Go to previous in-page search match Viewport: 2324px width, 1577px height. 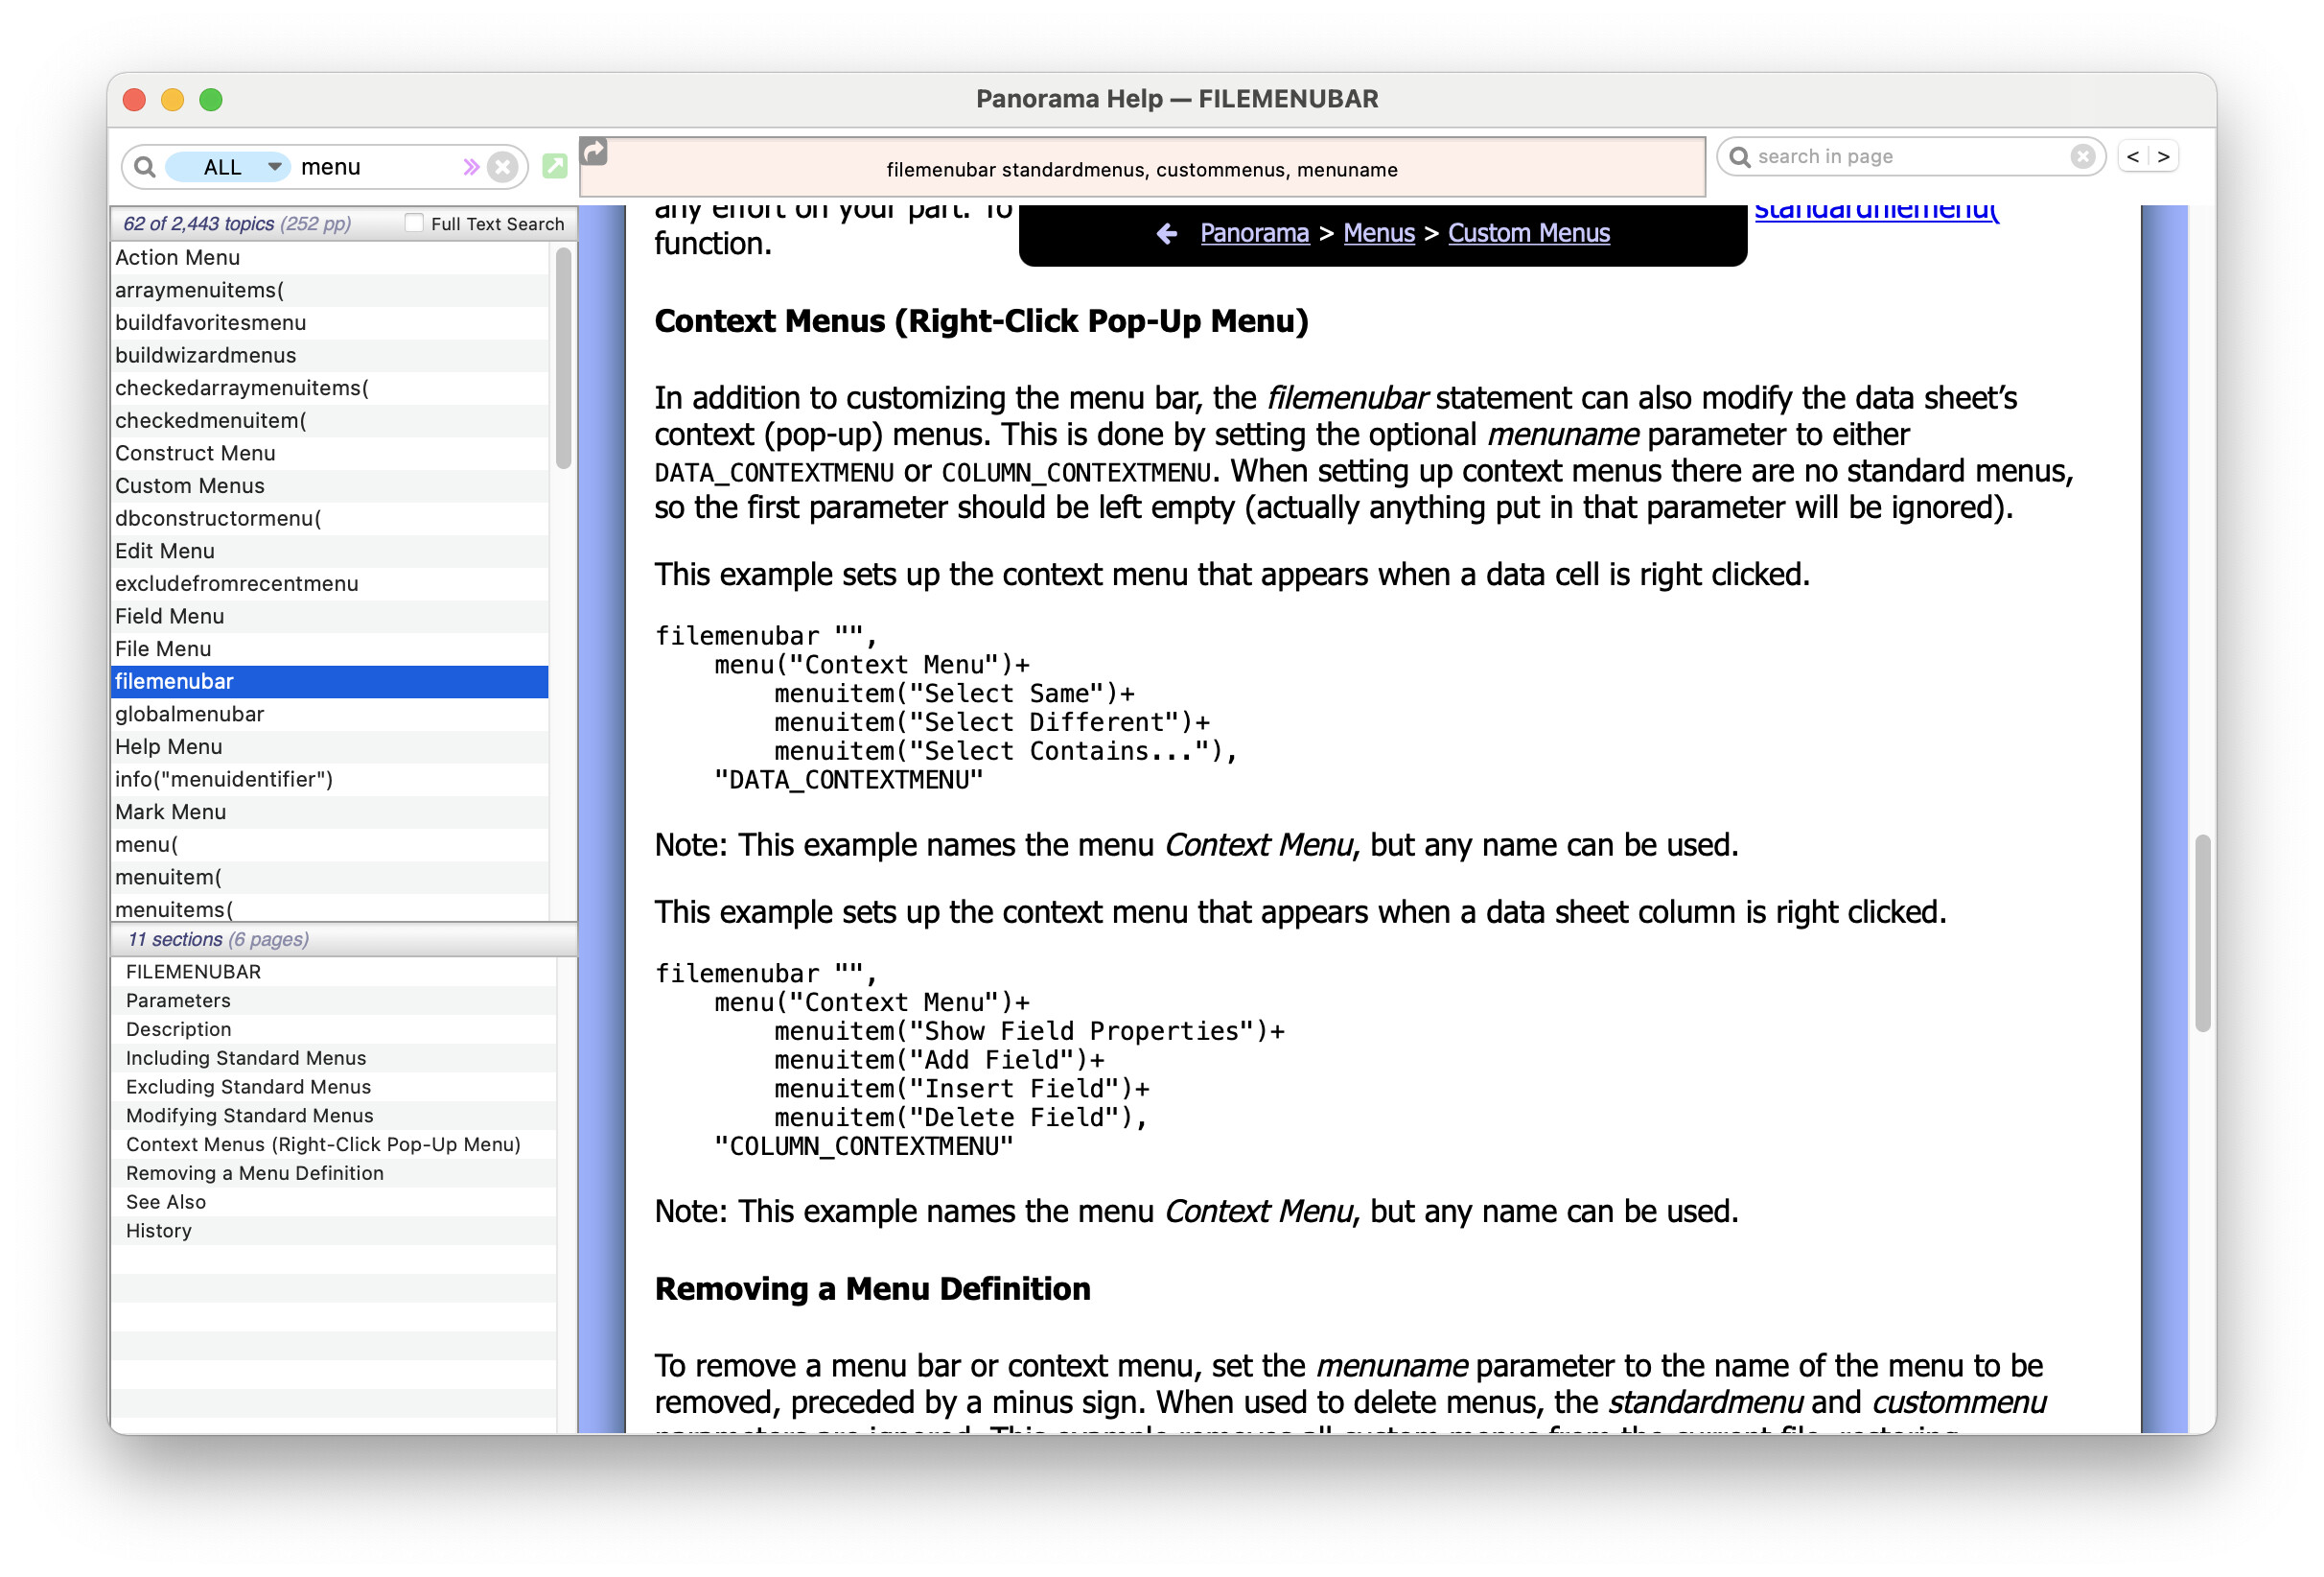tap(2133, 157)
